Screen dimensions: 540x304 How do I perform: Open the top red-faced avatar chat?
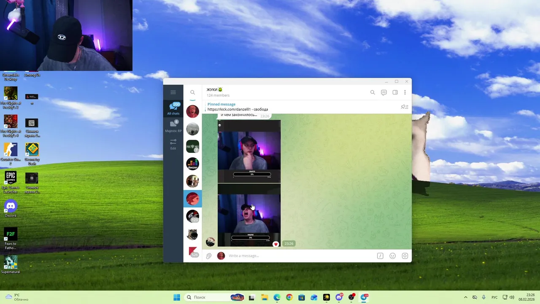tap(192, 111)
